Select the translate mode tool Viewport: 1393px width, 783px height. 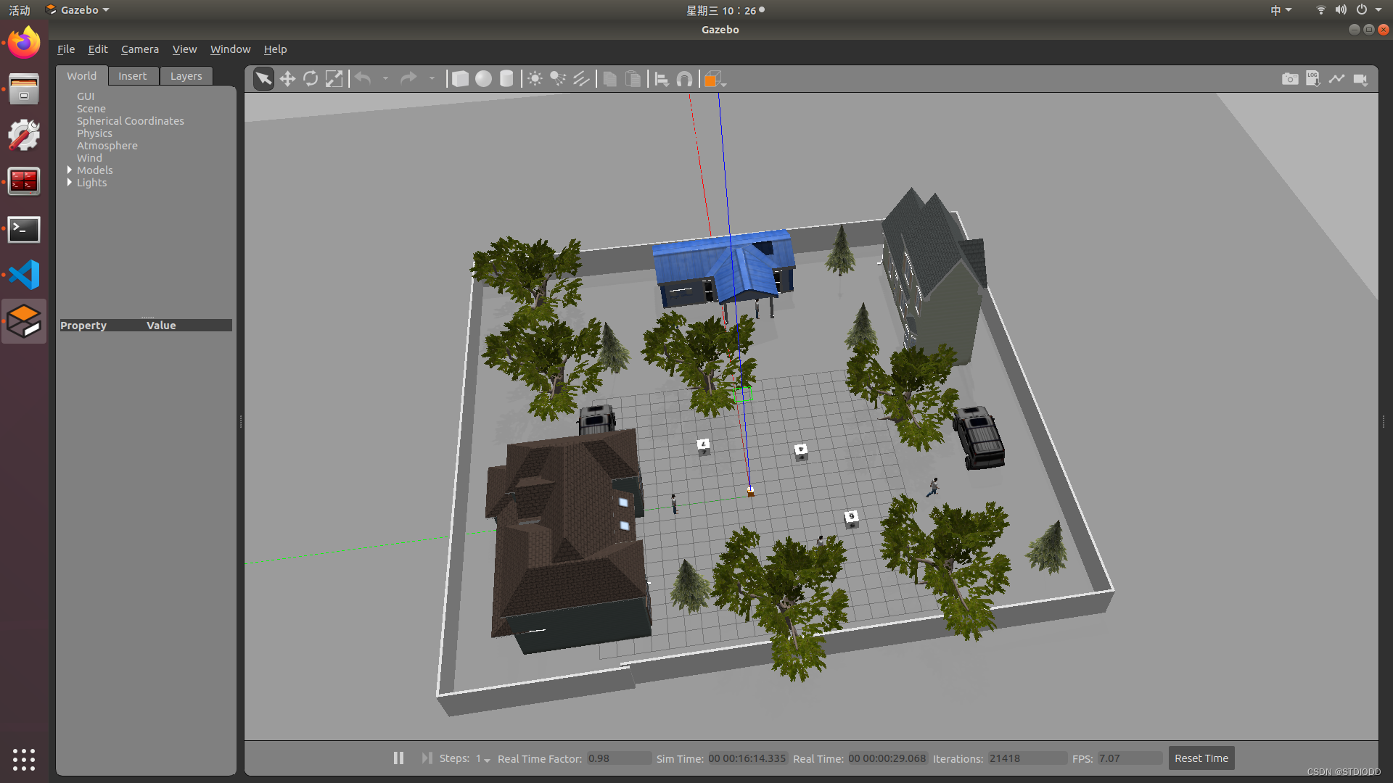coord(287,79)
